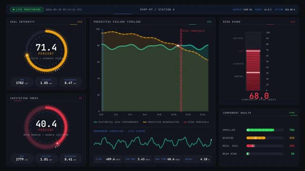Click the FLOW 409.6 readout
The height and width of the screenshot is (171, 305).
point(108,159)
